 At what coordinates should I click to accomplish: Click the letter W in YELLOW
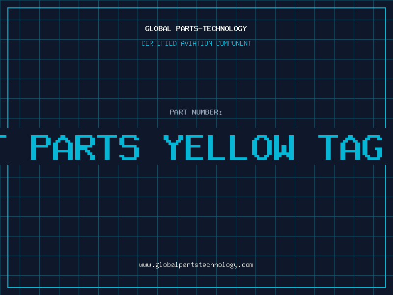pyautogui.click(x=284, y=147)
